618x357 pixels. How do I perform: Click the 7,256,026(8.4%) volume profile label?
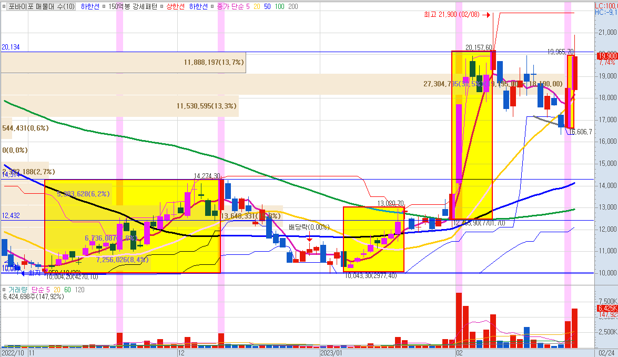[122, 260]
